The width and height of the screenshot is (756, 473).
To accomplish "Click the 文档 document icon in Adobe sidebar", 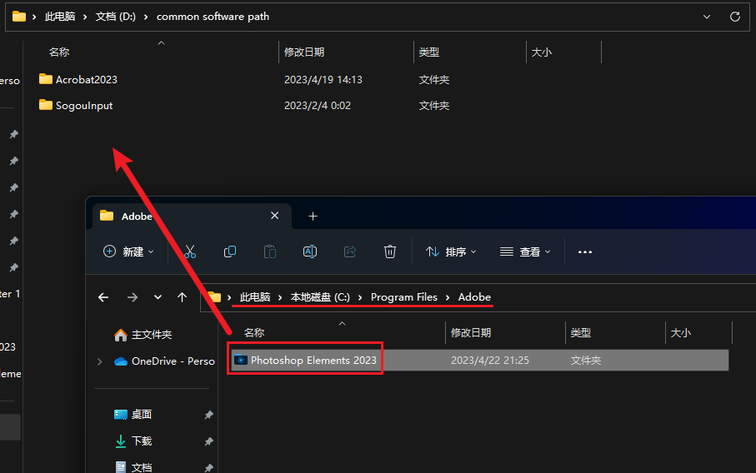I will coord(121,467).
